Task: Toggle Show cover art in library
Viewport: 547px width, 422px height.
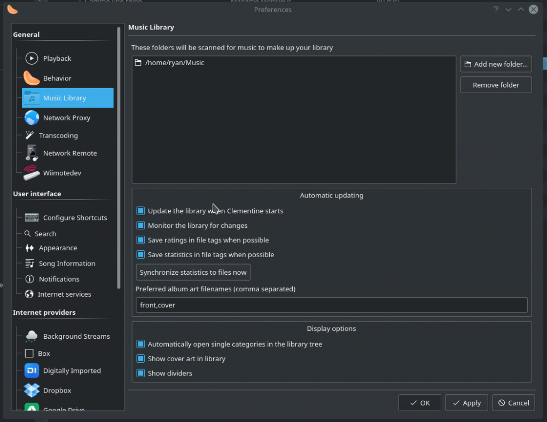Action: point(140,359)
